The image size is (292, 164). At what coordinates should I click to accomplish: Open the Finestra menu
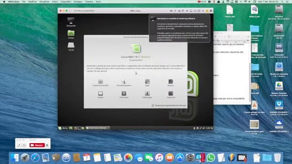89,2
